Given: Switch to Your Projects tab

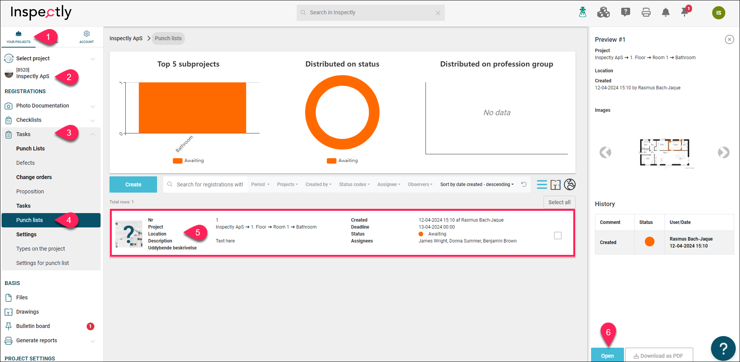Looking at the screenshot, I should (x=18, y=37).
